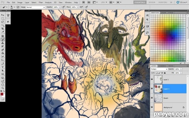The height and width of the screenshot is (118, 189).
Task: Toggle lock position
Action: (162, 73)
